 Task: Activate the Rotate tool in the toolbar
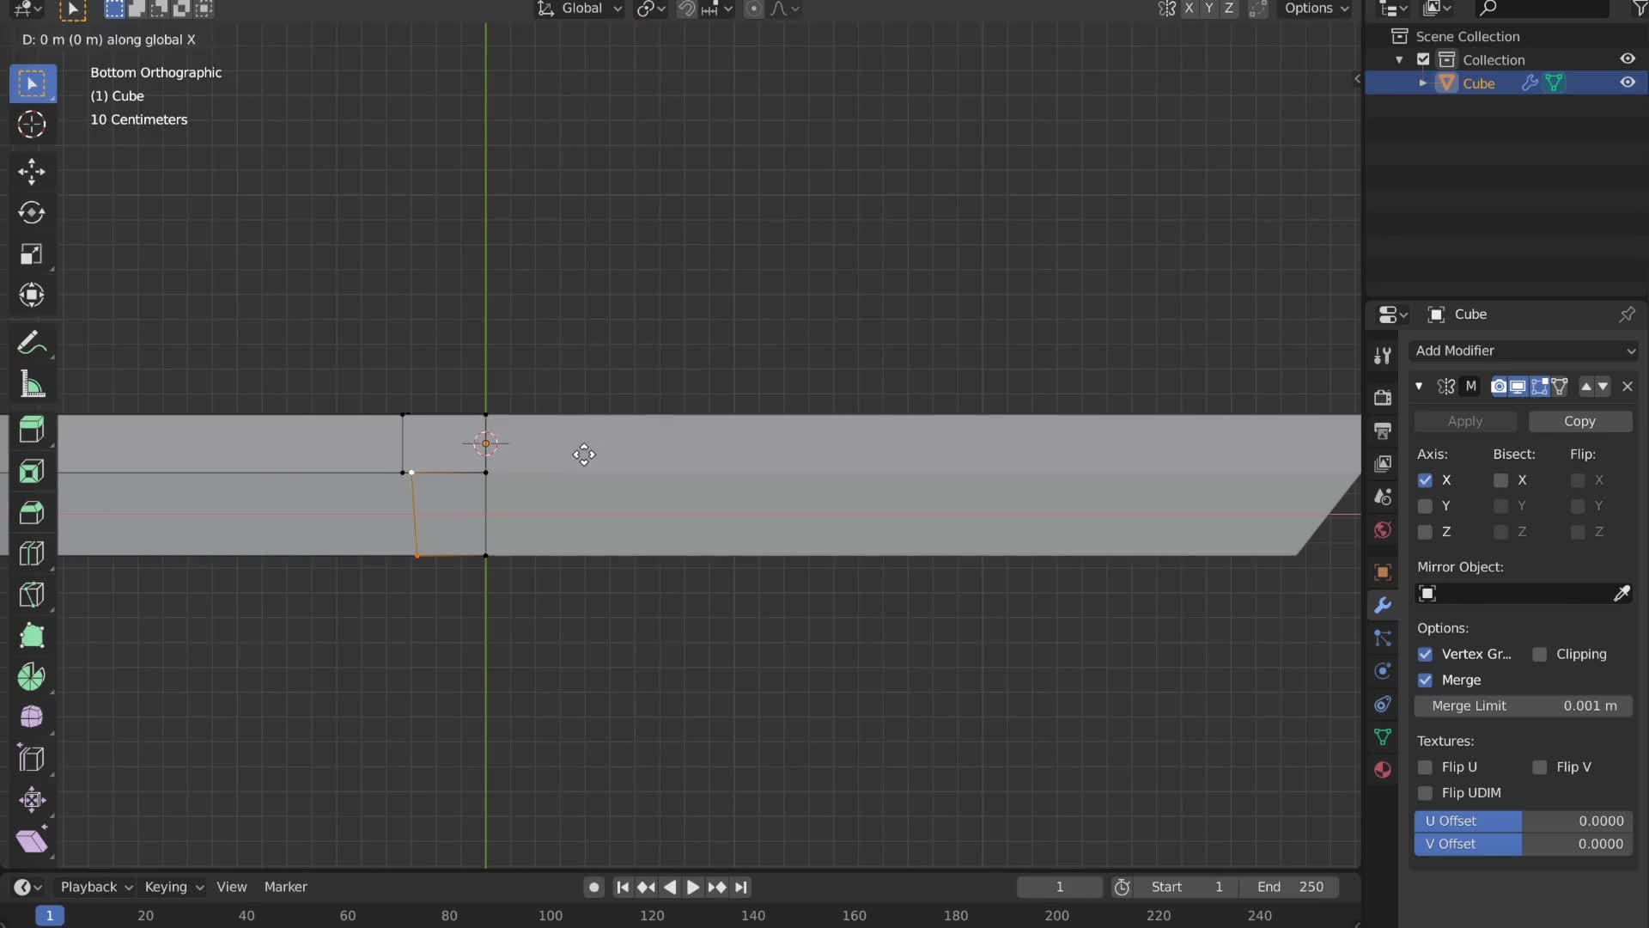pyautogui.click(x=32, y=213)
